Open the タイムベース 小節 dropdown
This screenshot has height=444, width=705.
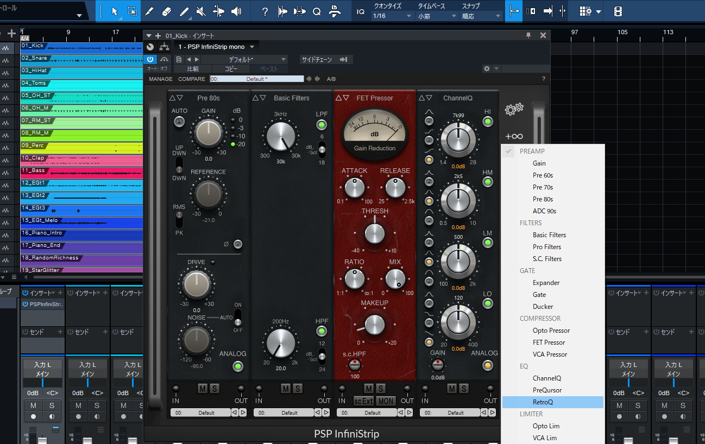(x=437, y=16)
